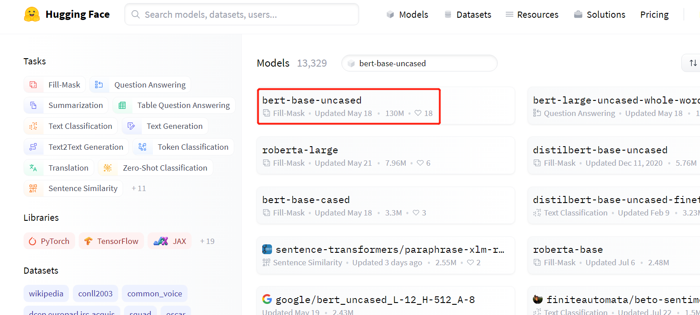Expand the +11 more tasks
700x315 pixels.
point(139,188)
